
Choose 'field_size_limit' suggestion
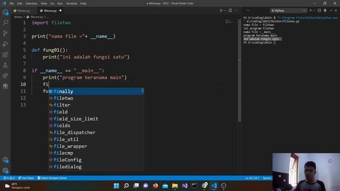coord(96,119)
